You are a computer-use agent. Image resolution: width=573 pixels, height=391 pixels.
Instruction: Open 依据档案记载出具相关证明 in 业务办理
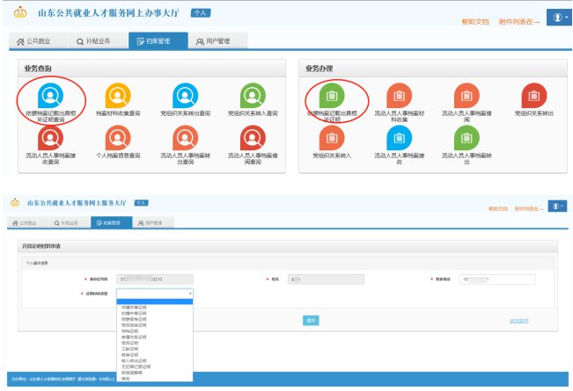(x=331, y=95)
